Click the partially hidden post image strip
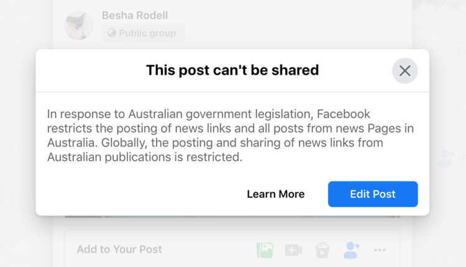The height and width of the screenshot is (267, 466). tap(232, 217)
